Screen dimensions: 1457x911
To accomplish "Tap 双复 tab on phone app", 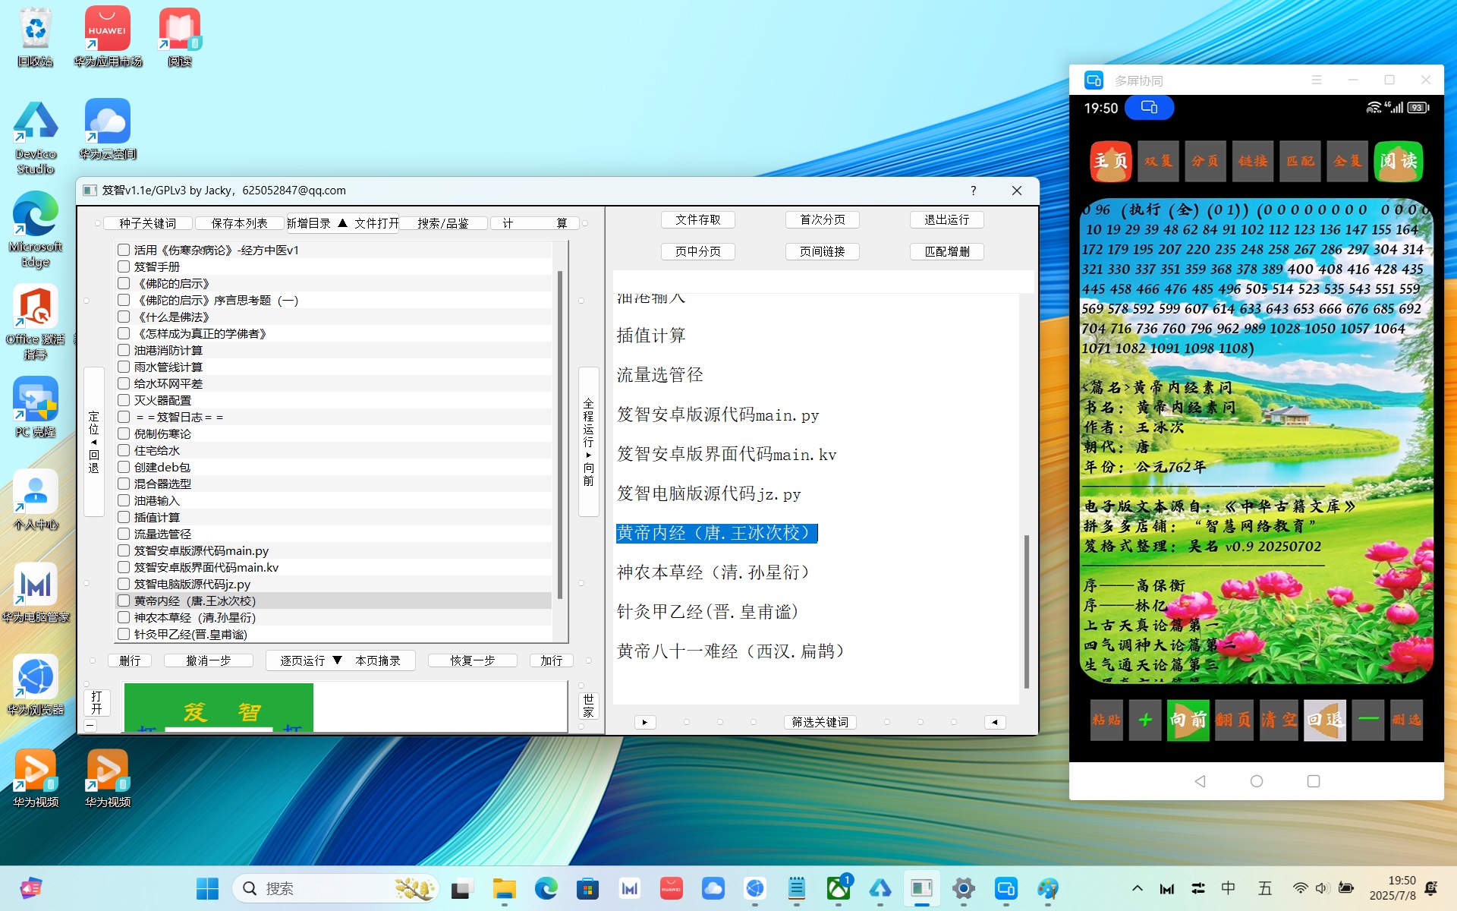I will [x=1158, y=161].
